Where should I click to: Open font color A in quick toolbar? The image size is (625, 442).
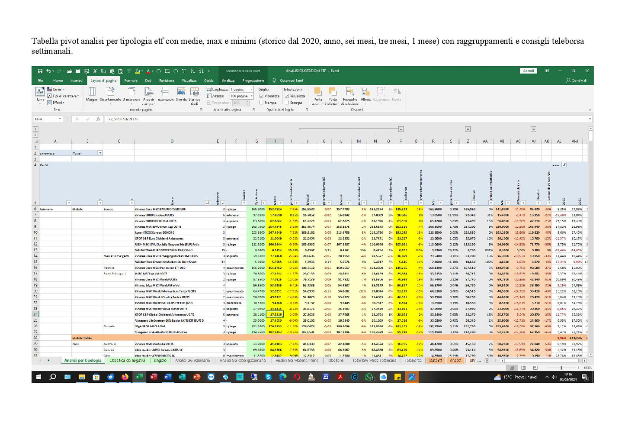point(148,71)
